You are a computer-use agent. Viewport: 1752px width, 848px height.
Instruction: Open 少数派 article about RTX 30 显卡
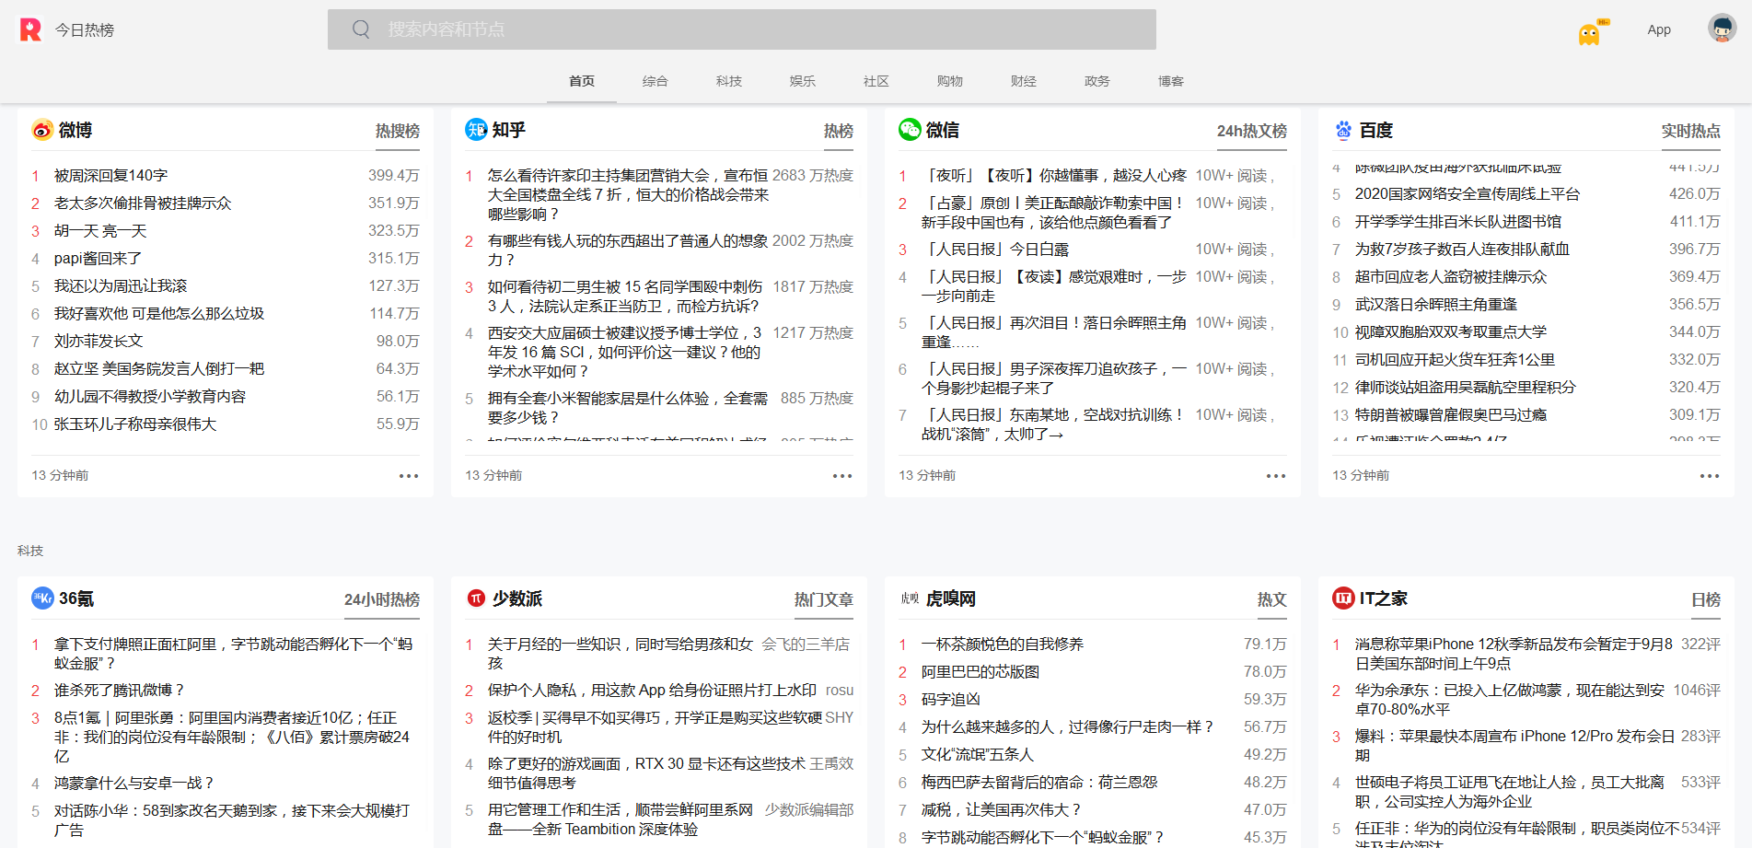[647, 773]
